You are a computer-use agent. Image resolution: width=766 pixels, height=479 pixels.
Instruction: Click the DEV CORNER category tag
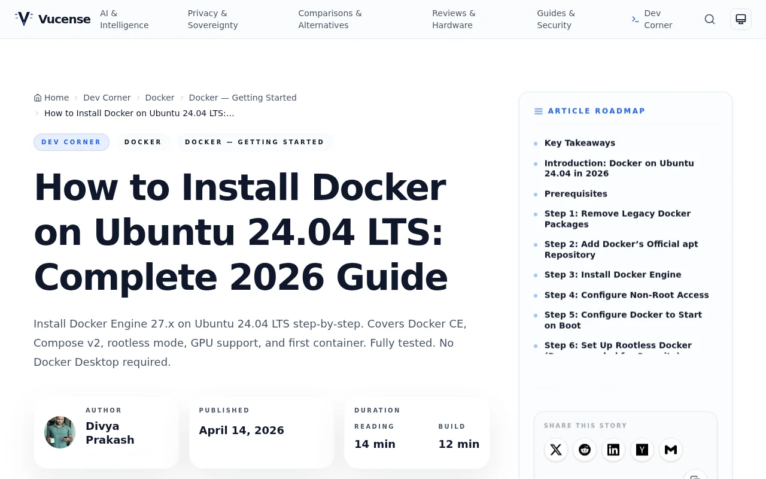pyautogui.click(x=71, y=142)
